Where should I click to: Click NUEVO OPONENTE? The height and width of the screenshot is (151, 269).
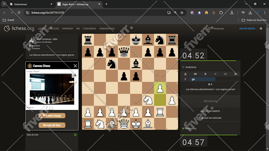click(x=210, y=111)
